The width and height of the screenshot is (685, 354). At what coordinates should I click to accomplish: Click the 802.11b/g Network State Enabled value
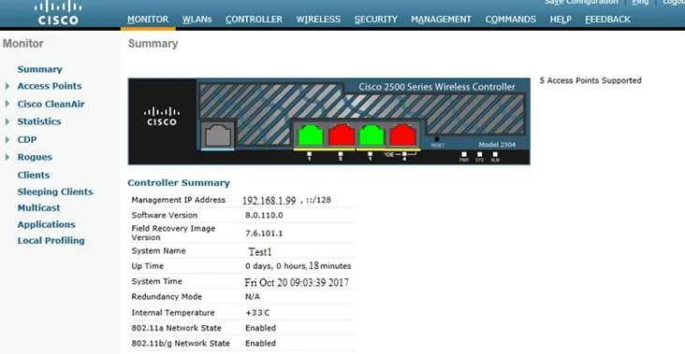click(x=260, y=344)
